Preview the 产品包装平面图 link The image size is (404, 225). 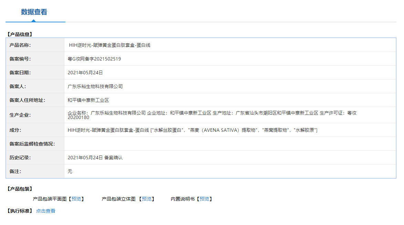76,199
